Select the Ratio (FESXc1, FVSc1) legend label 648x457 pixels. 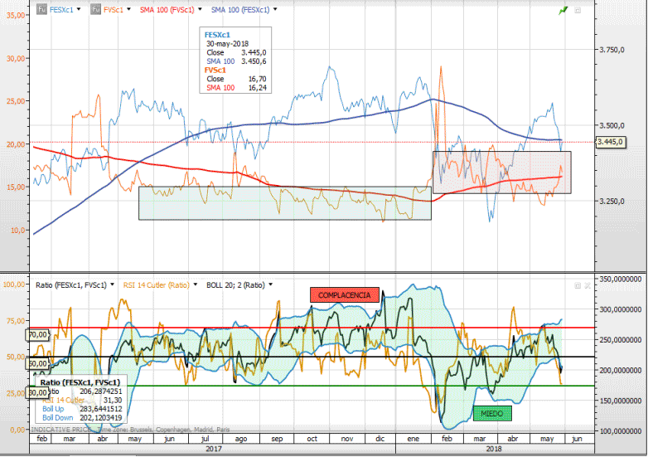coord(71,285)
